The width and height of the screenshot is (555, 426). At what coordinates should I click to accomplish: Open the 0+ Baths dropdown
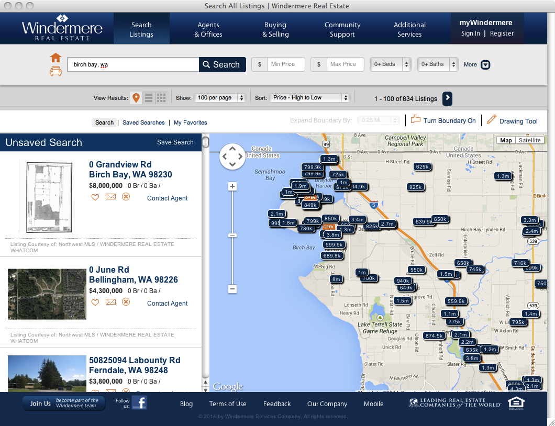[438, 64]
